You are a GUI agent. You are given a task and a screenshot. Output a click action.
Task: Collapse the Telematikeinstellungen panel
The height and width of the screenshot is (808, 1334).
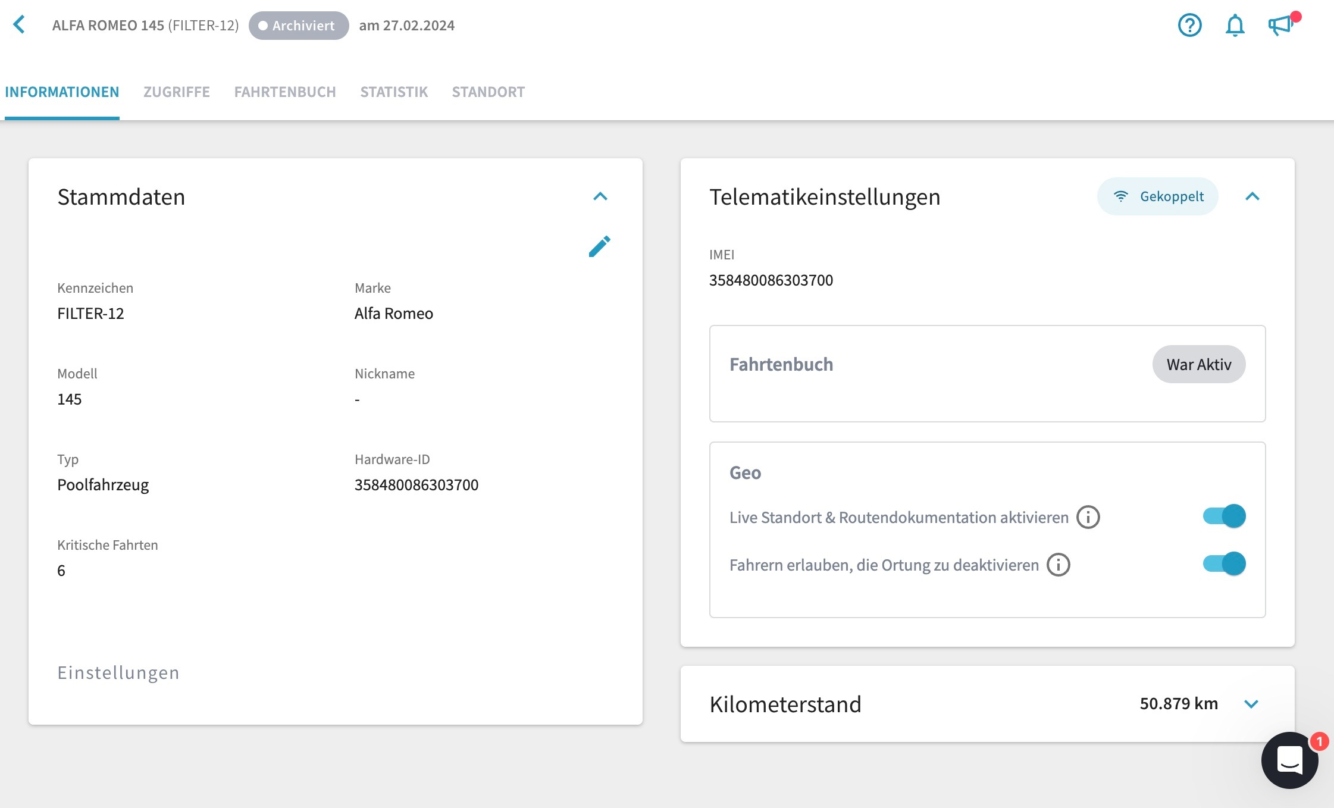(x=1252, y=196)
